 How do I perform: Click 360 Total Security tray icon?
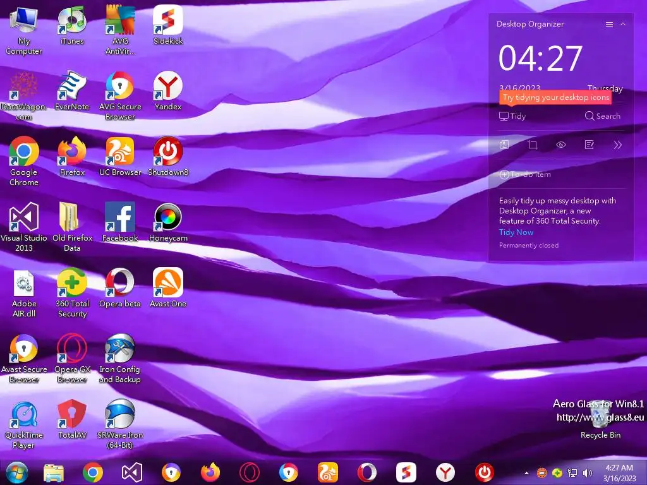pyautogui.click(x=557, y=473)
